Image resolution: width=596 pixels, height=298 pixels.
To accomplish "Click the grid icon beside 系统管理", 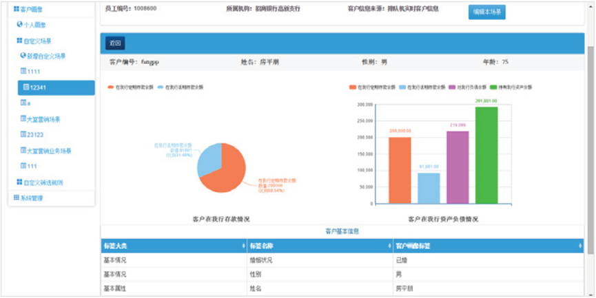I will (17, 198).
